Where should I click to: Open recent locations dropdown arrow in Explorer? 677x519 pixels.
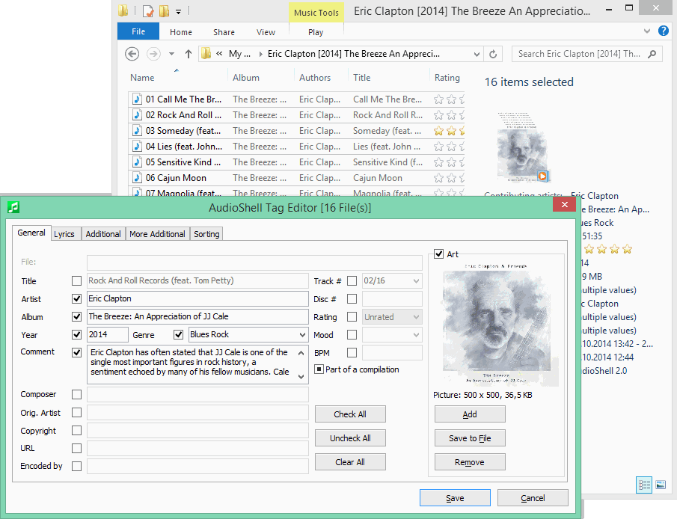click(x=171, y=54)
